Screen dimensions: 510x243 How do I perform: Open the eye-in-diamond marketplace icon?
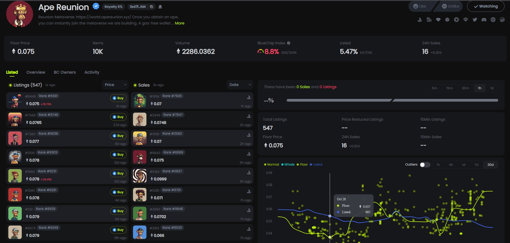465,20
